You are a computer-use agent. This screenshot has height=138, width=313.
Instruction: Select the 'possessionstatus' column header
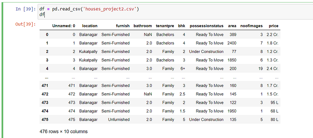[207, 26]
